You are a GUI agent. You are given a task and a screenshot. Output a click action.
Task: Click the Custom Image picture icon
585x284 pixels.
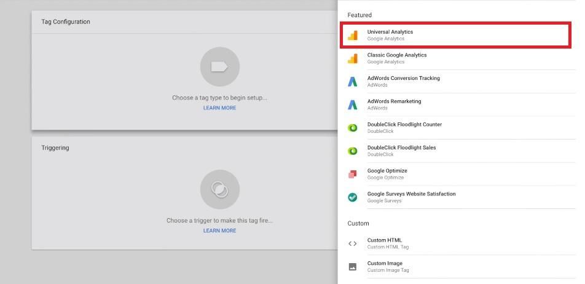tap(353, 267)
